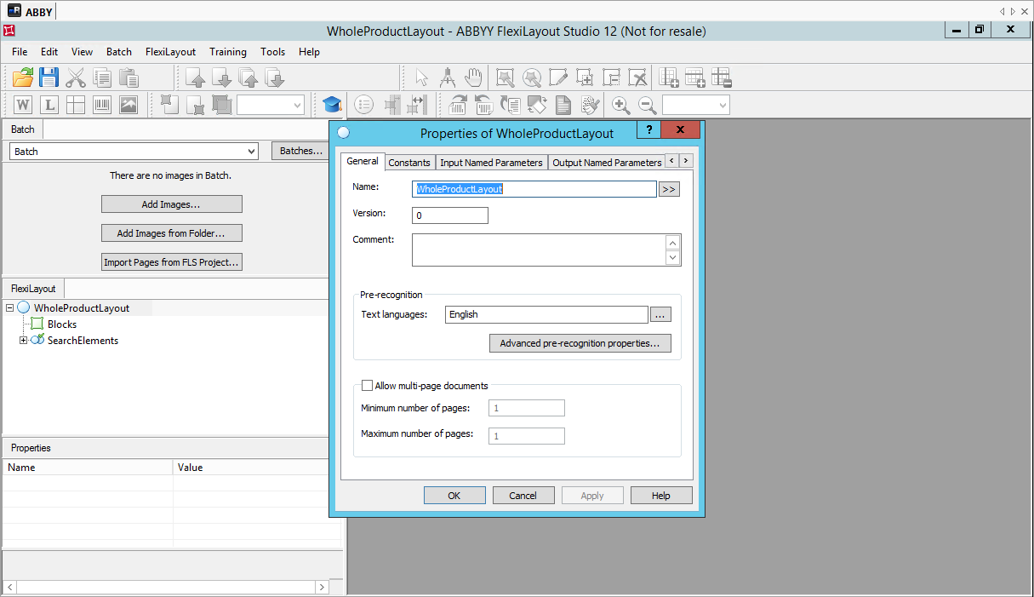Open the Training menu
The image size is (1034, 597).
click(x=228, y=52)
